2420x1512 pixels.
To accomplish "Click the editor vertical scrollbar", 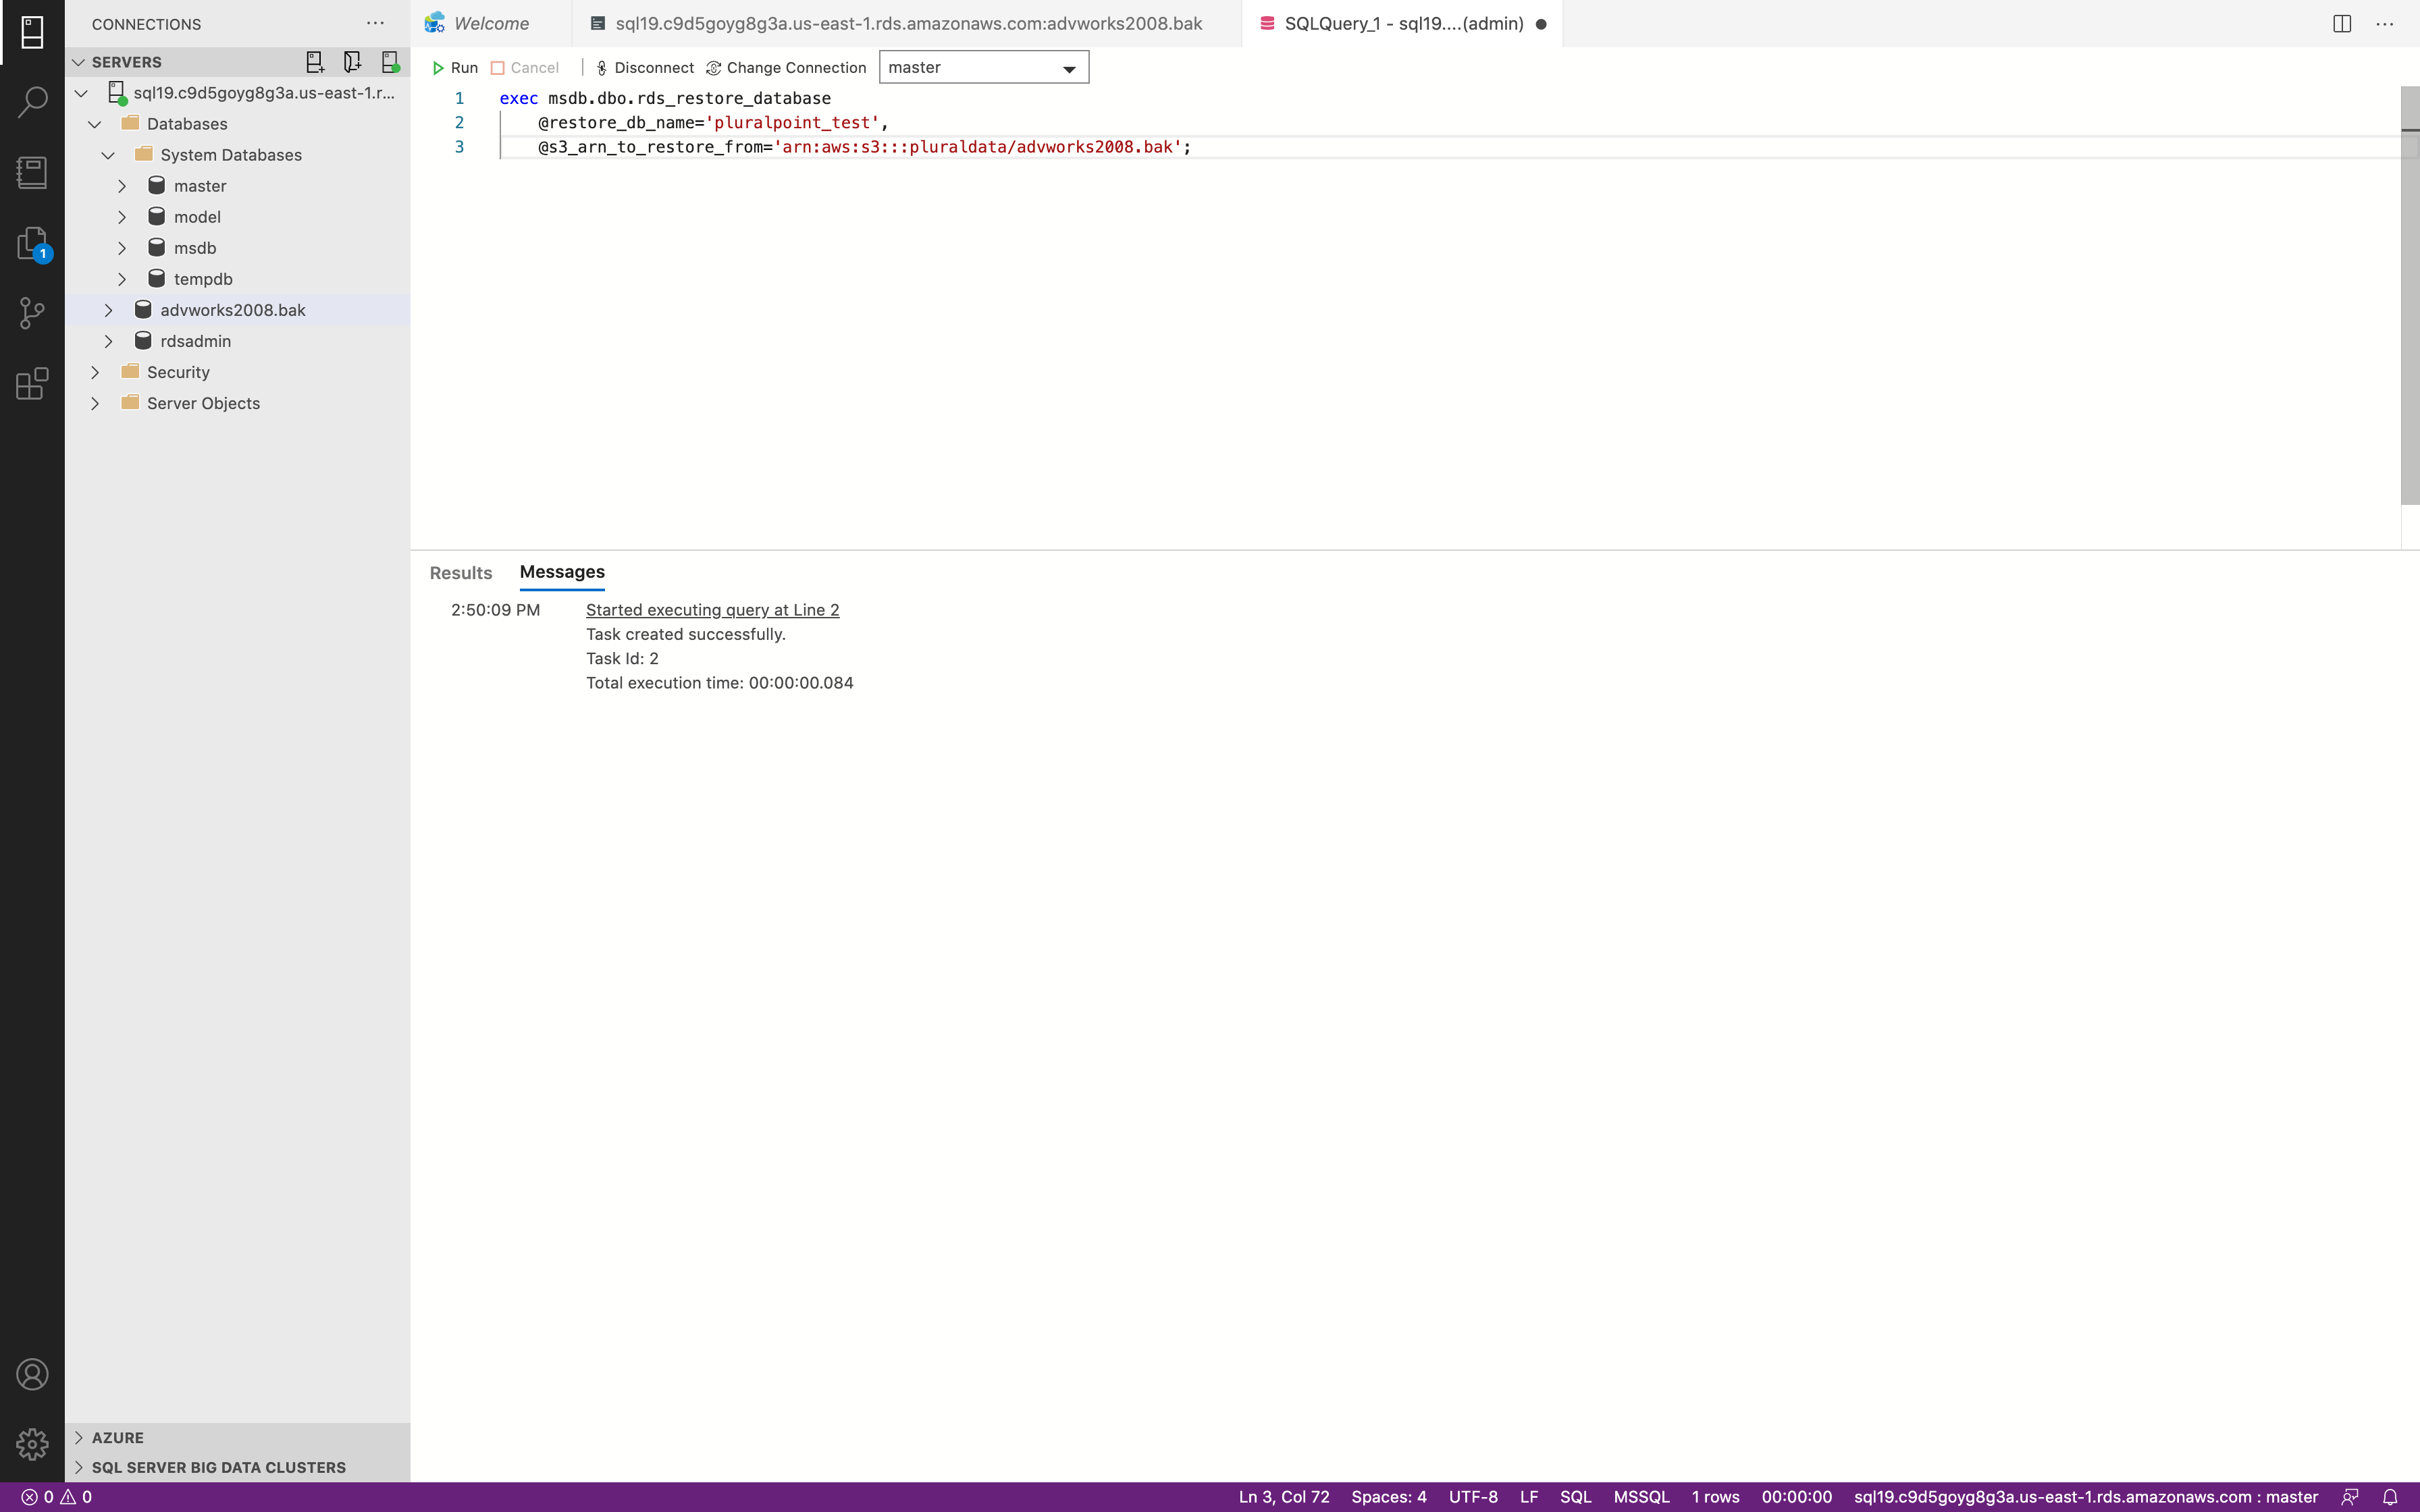I will tap(2409, 300).
